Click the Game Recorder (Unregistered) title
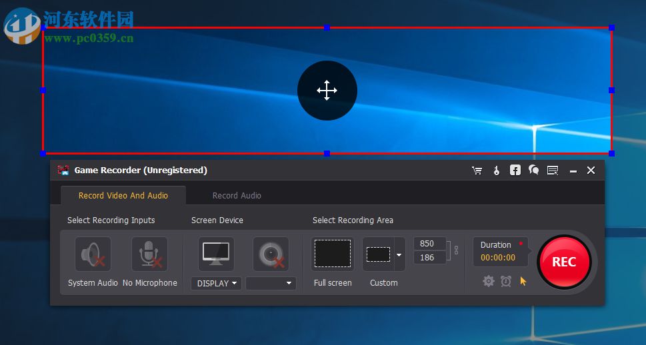This screenshot has width=646, height=345. 141,170
